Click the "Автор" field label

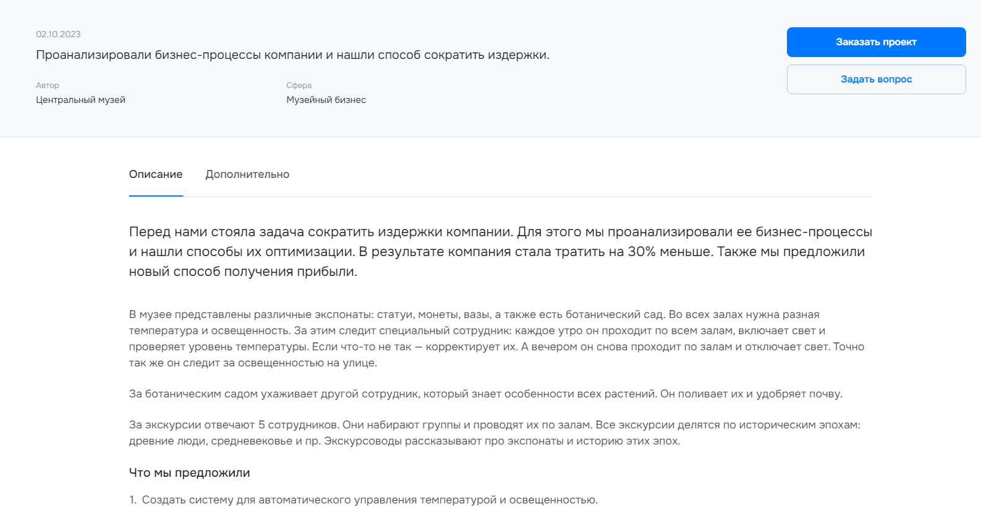tap(48, 85)
